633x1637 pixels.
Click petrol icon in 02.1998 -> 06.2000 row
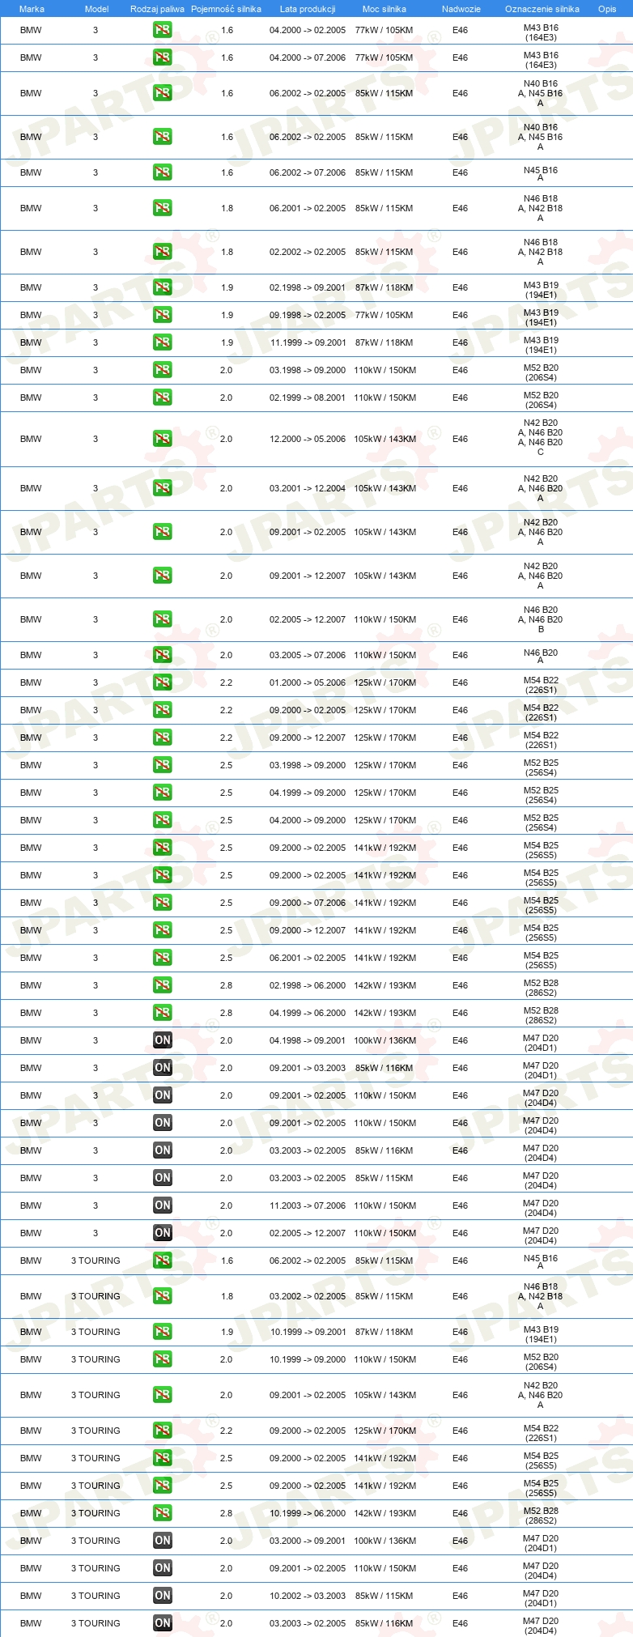[x=163, y=985]
